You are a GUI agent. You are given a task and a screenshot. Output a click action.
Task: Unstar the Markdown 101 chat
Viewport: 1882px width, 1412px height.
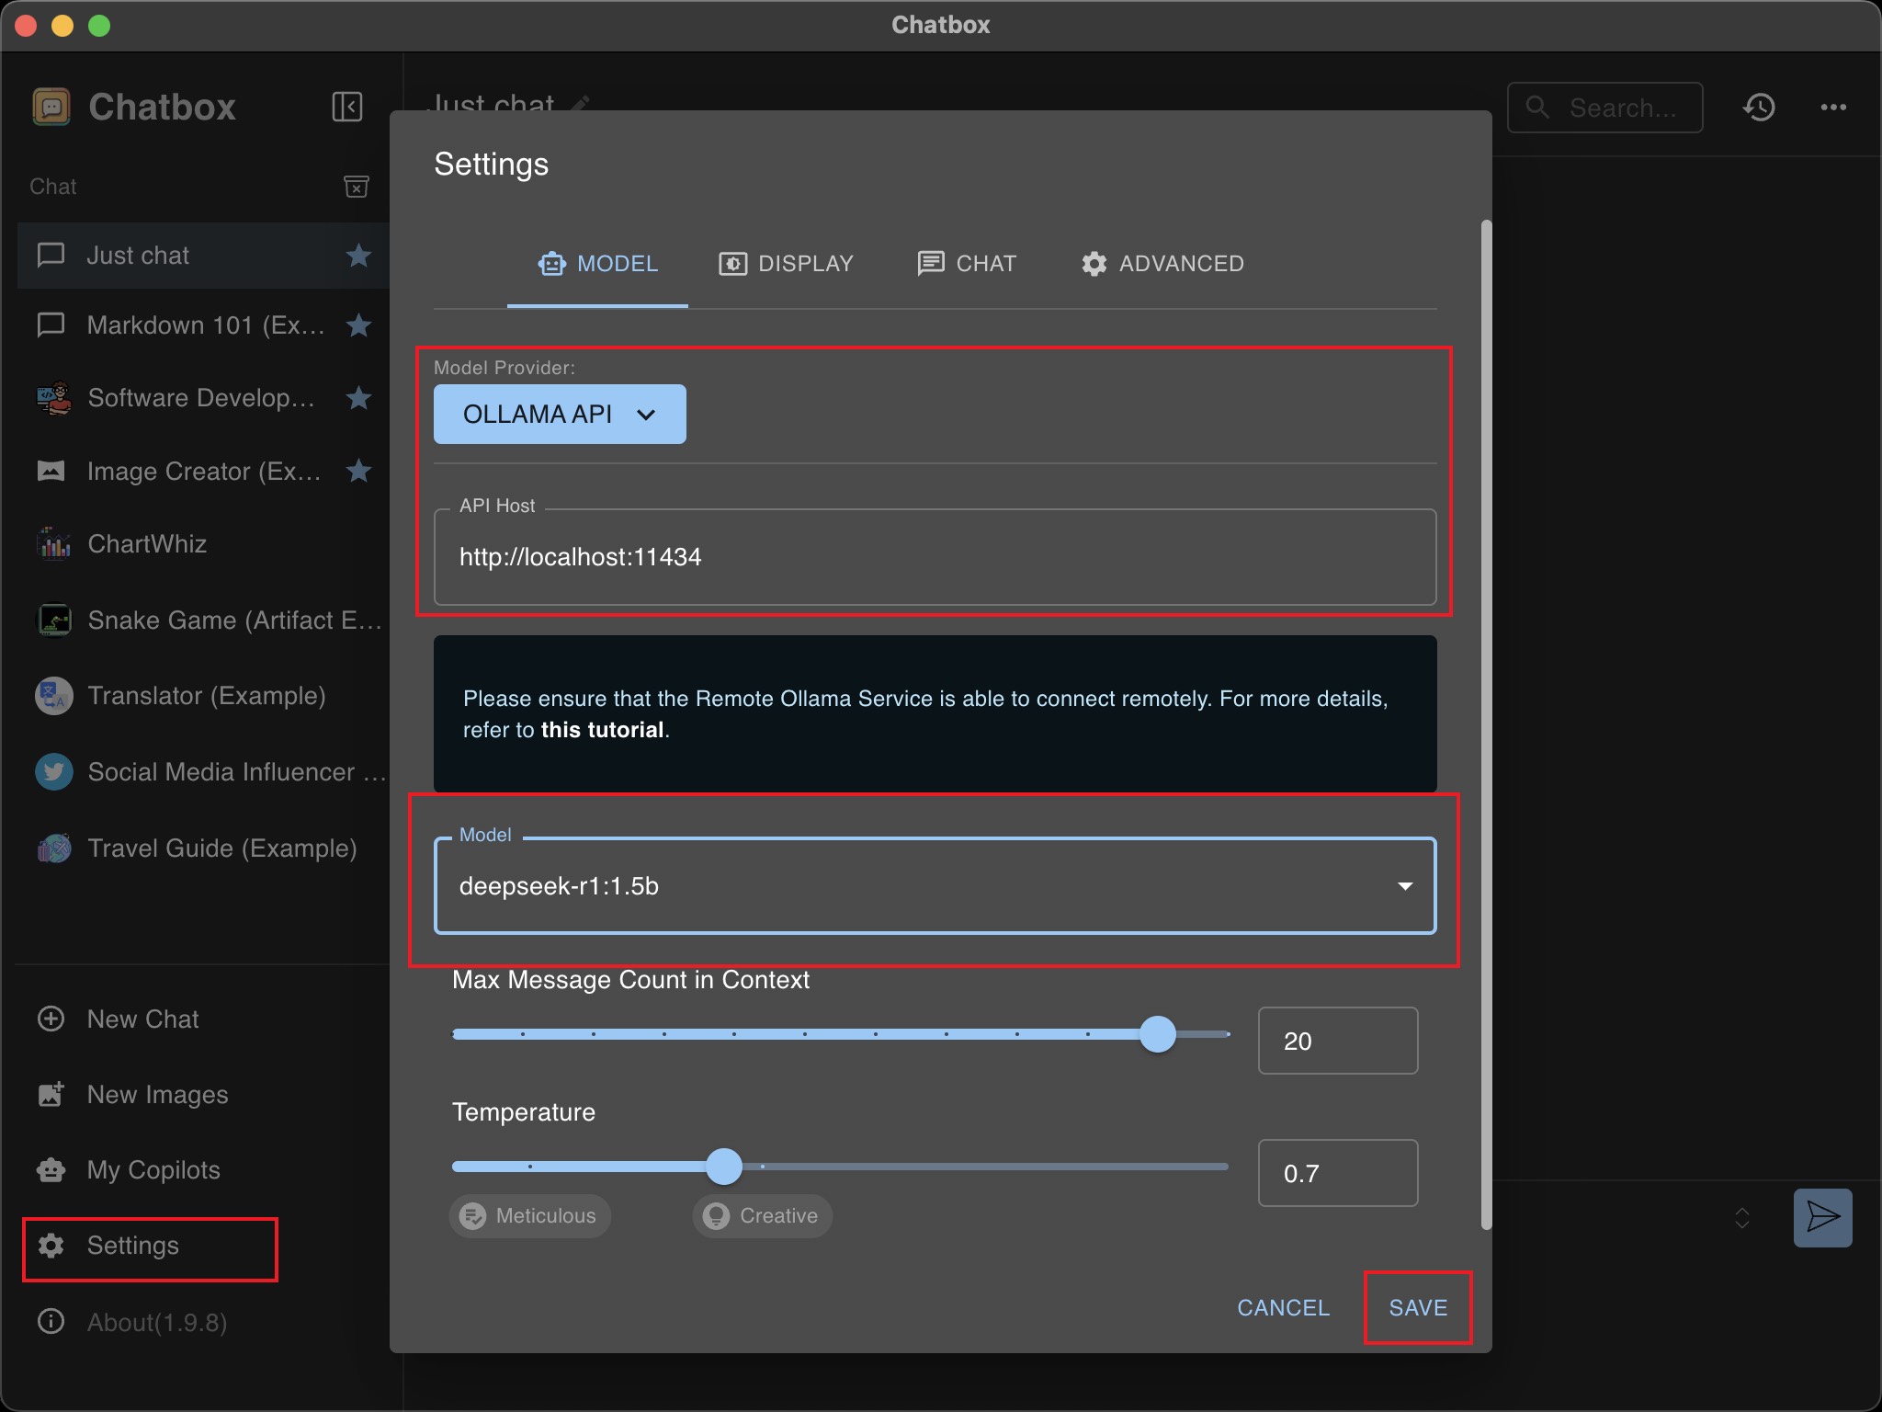click(358, 325)
